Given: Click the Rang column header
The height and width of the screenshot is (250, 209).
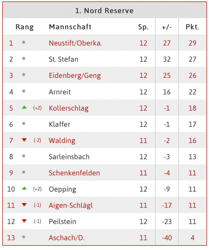Looking at the screenshot, I should [25, 27].
